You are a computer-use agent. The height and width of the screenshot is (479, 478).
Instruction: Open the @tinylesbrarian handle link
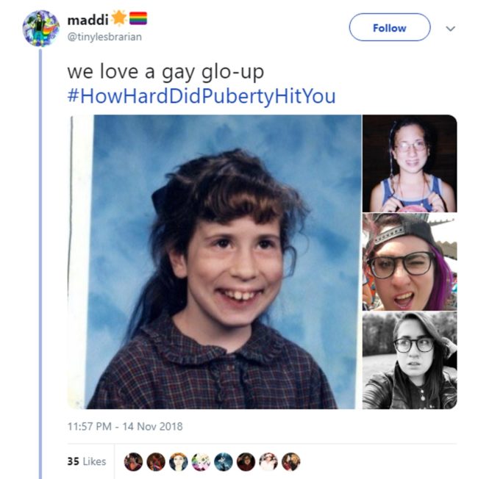(104, 37)
